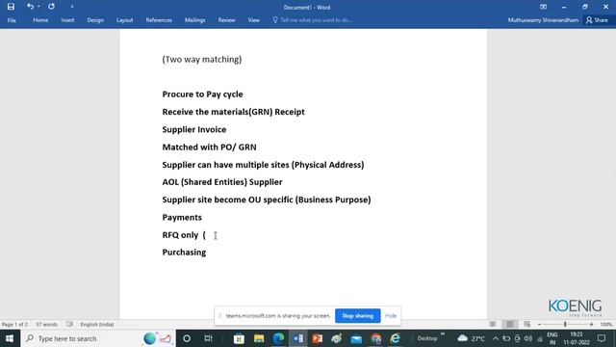
Task: Switch to the Mailings ribbon tab
Action: tap(194, 20)
